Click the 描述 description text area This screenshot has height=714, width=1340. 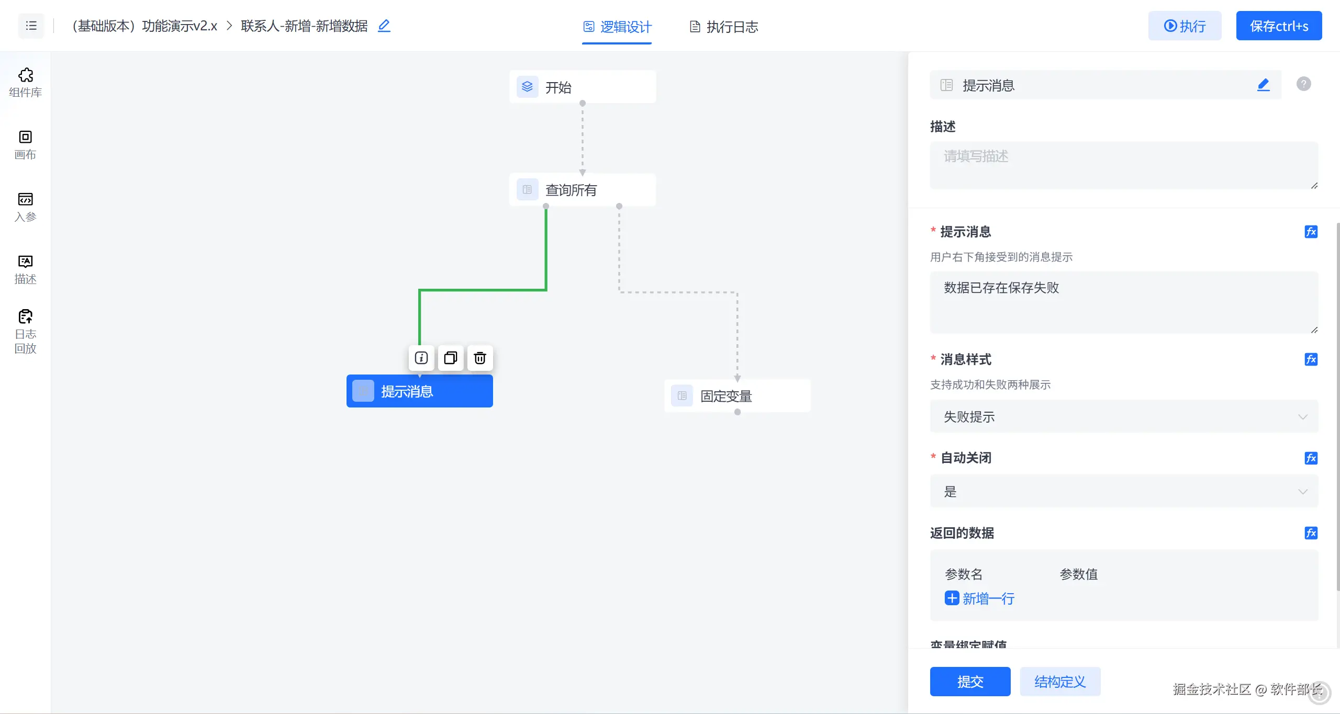(1123, 165)
